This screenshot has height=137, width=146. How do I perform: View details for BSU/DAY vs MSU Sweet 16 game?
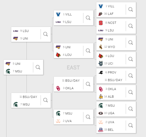click(45, 100)
